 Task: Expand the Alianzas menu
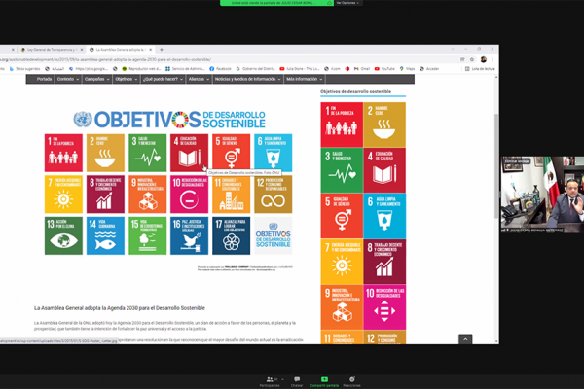tap(199, 79)
